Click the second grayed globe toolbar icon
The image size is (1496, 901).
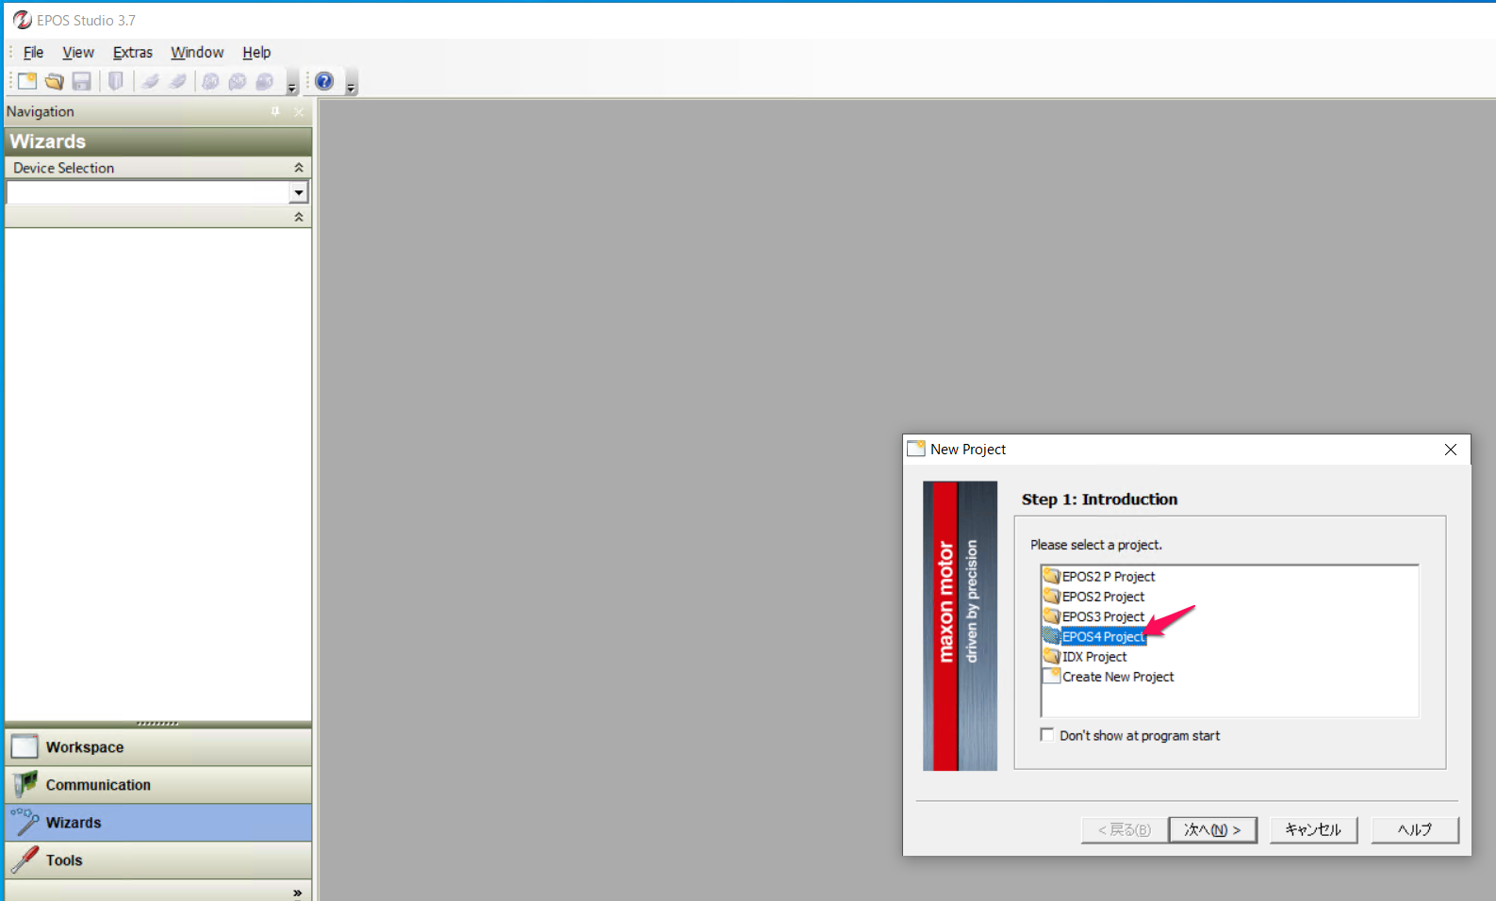pyautogui.click(x=238, y=81)
